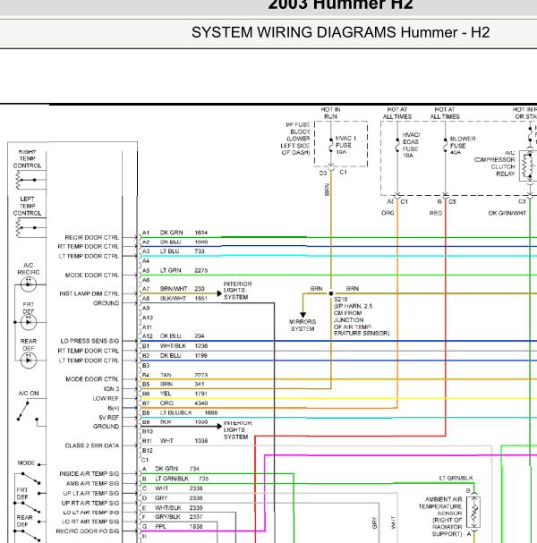Click wire number 733 on LT BLU wire
537x543 pixels.
coord(200,251)
